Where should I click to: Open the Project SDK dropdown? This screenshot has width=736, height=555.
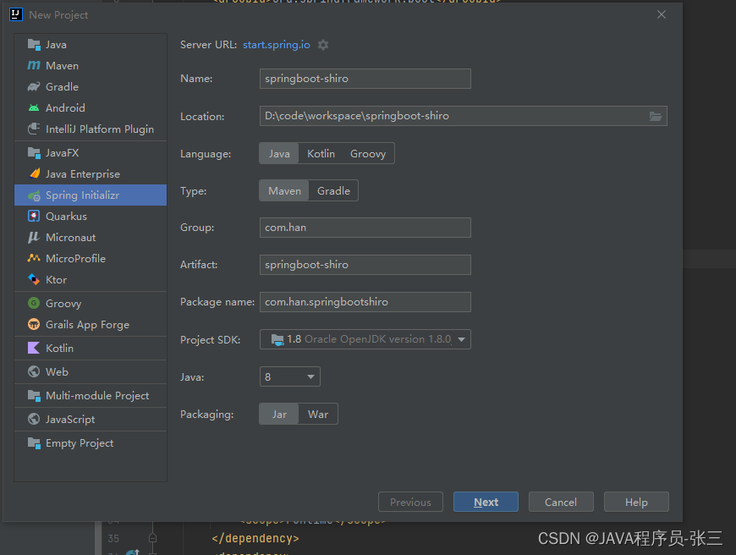[x=365, y=339]
